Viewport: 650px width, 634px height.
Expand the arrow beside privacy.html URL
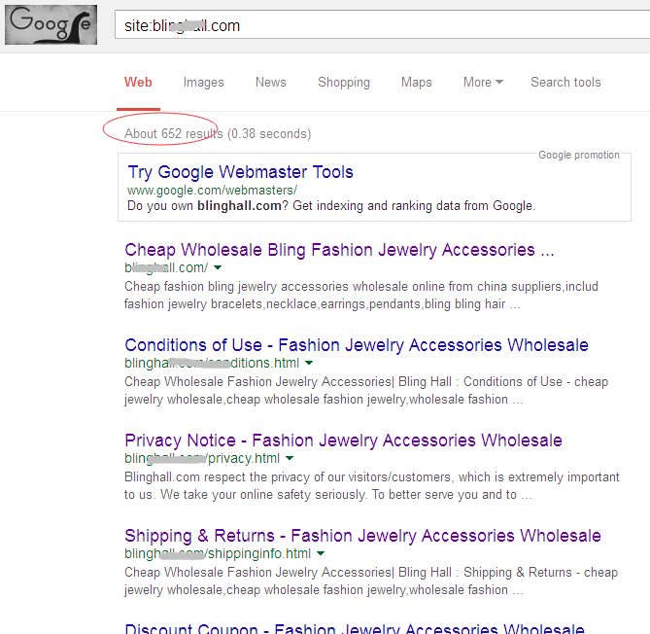click(x=290, y=458)
